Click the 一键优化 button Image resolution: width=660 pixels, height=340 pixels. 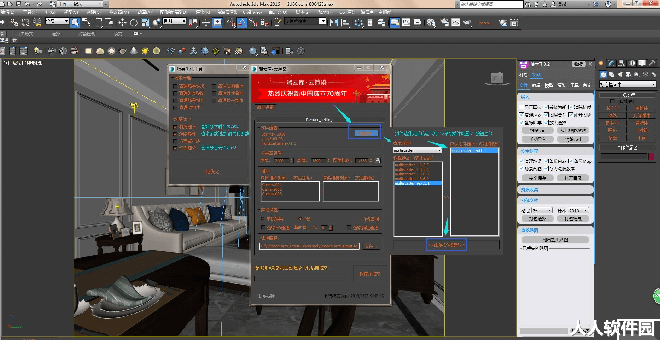(x=210, y=172)
